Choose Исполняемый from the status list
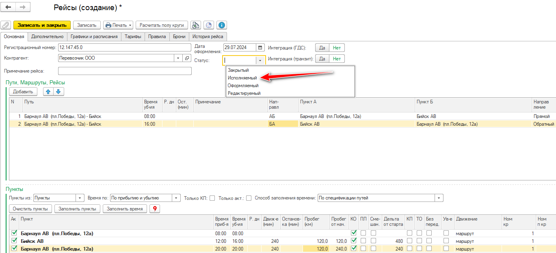This screenshot has height=253, width=556. click(242, 78)
